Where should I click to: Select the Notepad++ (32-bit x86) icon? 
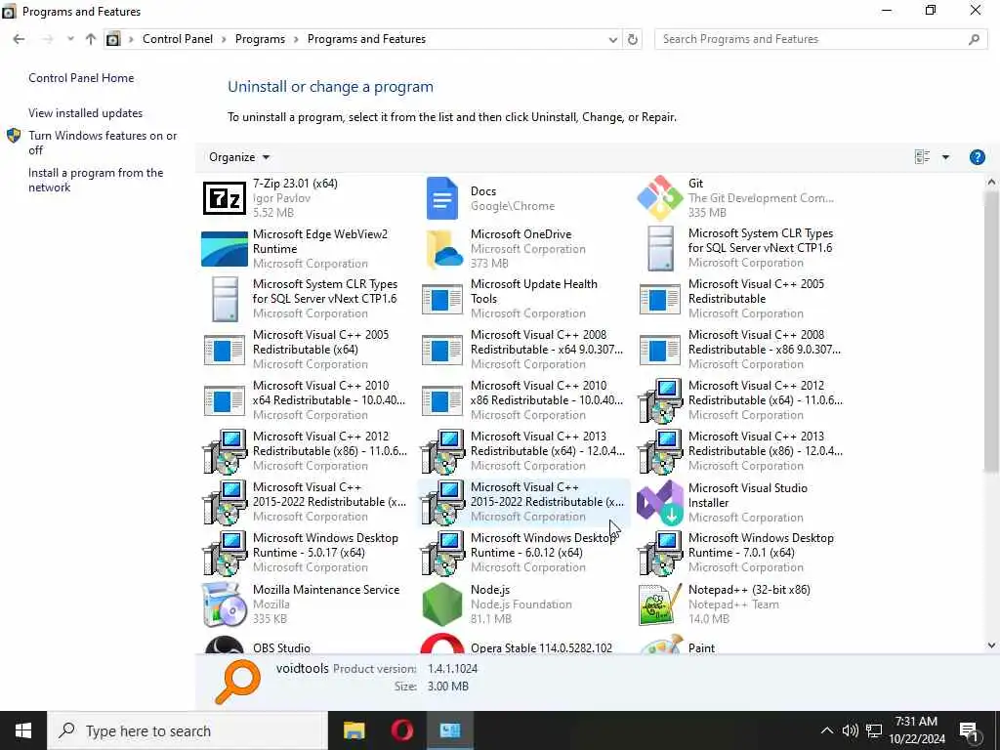(x=660, y=604)
